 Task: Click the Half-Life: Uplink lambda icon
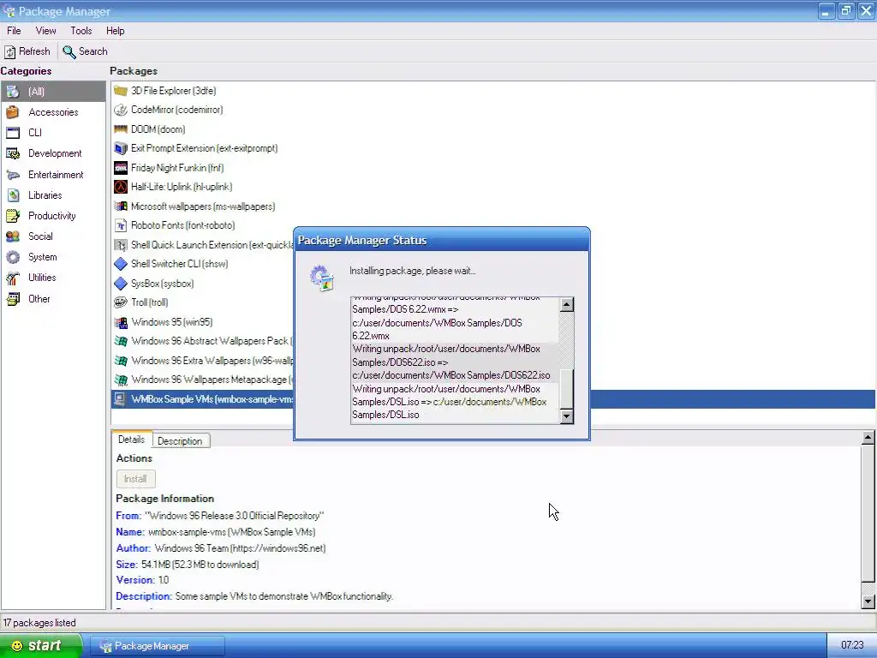point(121,187)
